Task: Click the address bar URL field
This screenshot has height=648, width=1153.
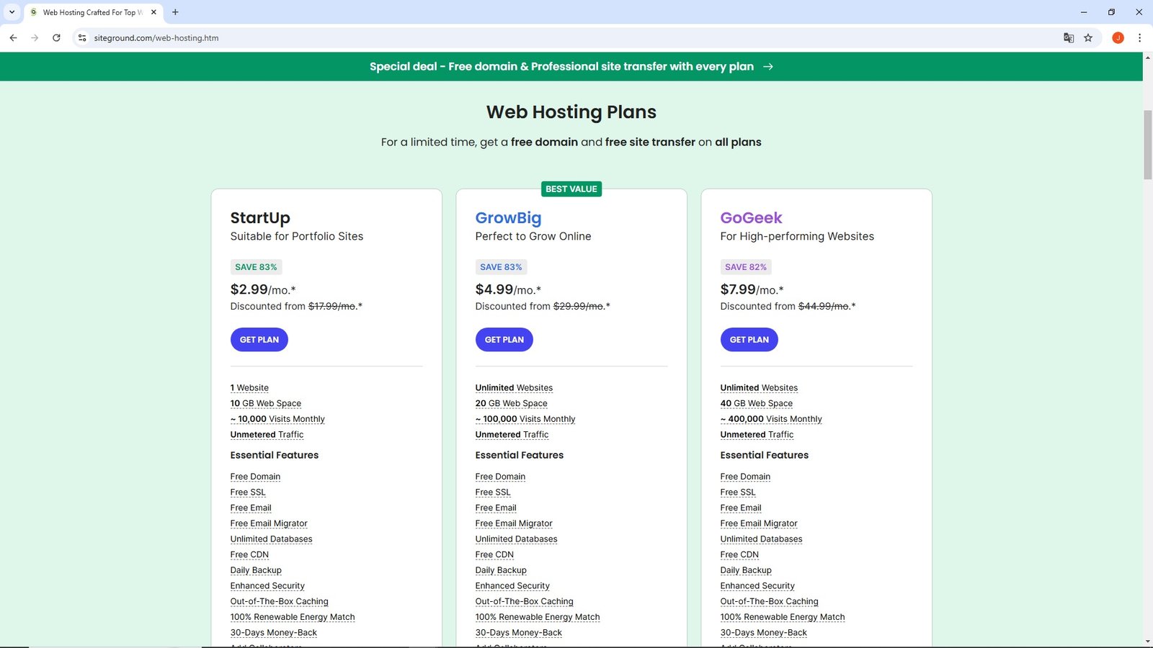Action: 569,37
